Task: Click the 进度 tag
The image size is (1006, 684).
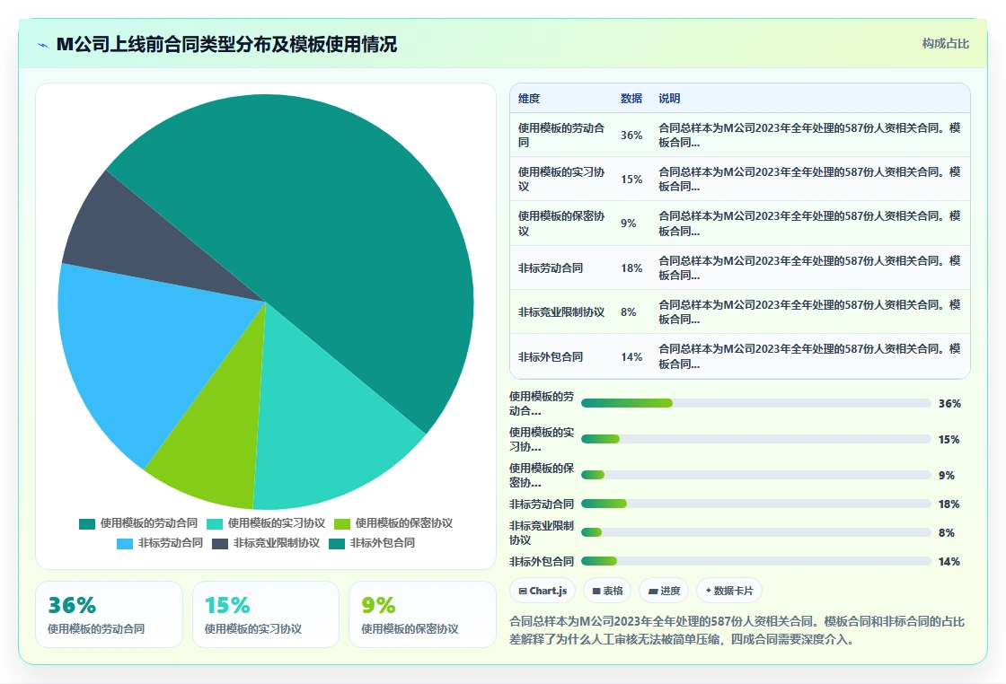Action: [x=664, y=591]
